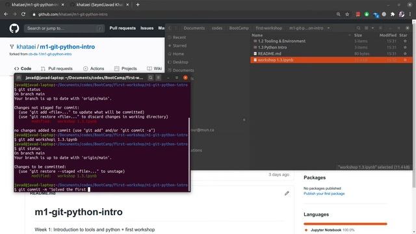Switch to the repository Wiki tab

point(155,68)
